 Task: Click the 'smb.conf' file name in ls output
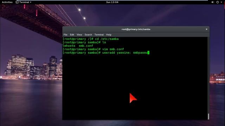coord(86,46)
